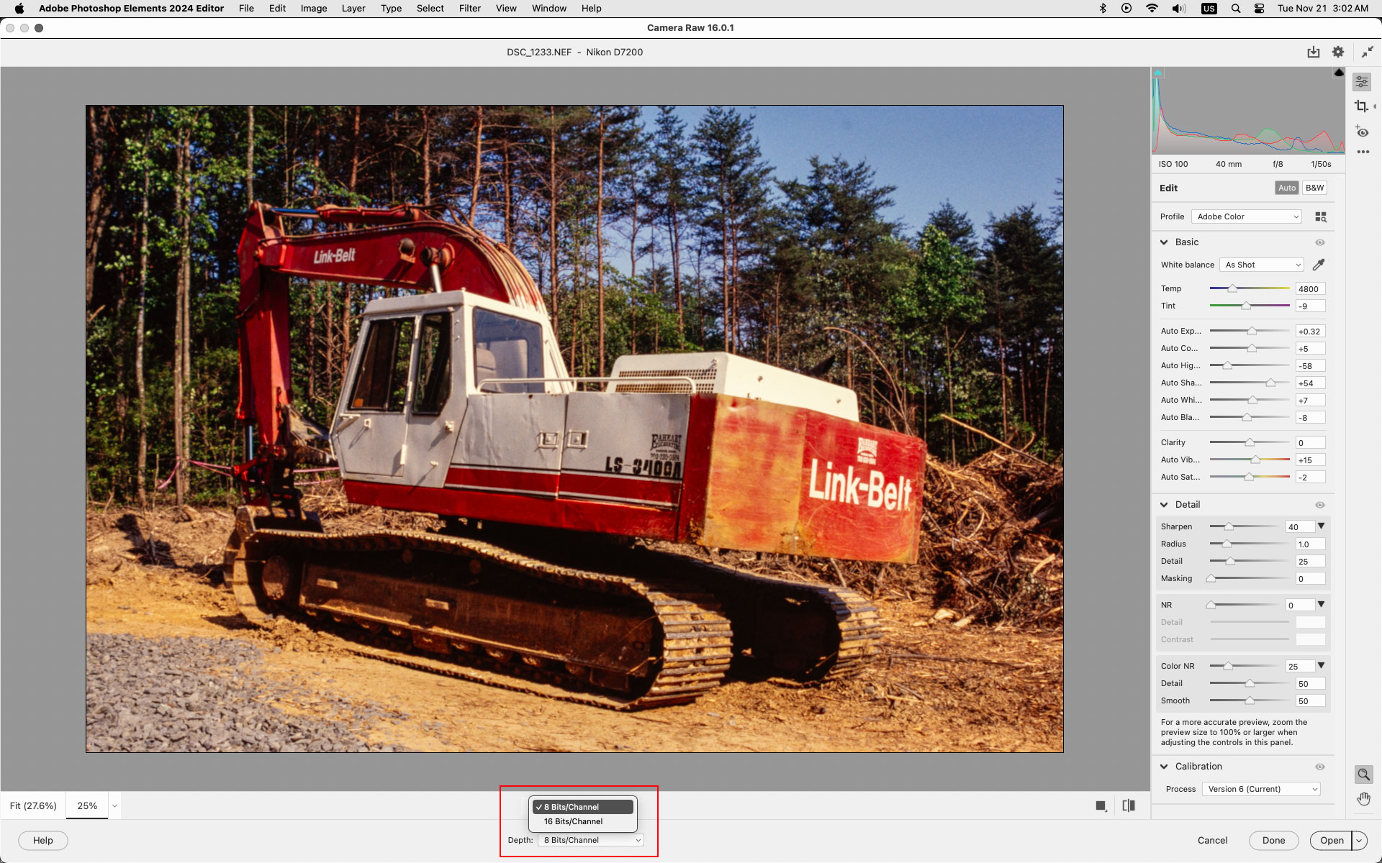
Task: Open the View menu
Action: click(506, 8)
